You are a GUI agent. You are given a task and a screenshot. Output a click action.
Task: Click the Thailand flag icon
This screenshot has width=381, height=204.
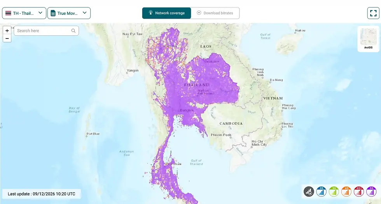(x=8, y=13)
